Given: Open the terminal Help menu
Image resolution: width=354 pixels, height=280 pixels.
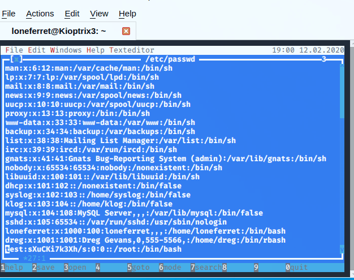Looking at the screenshot, I should coord(127,14).
